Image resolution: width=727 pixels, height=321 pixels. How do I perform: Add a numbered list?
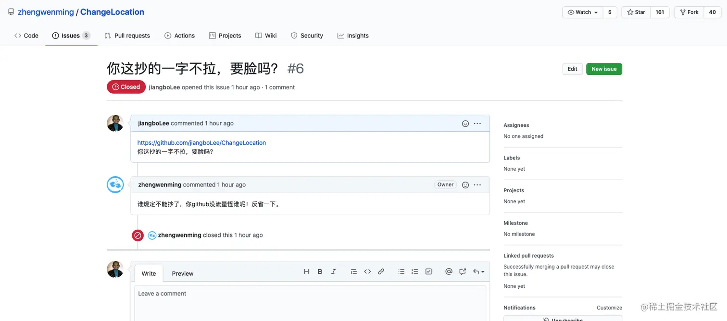coord(415,272)
